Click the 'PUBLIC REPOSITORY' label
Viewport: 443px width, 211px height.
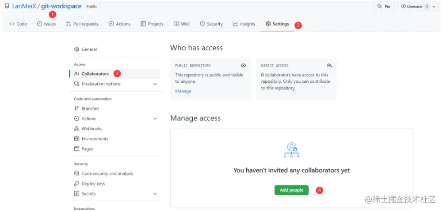point(193,66)
